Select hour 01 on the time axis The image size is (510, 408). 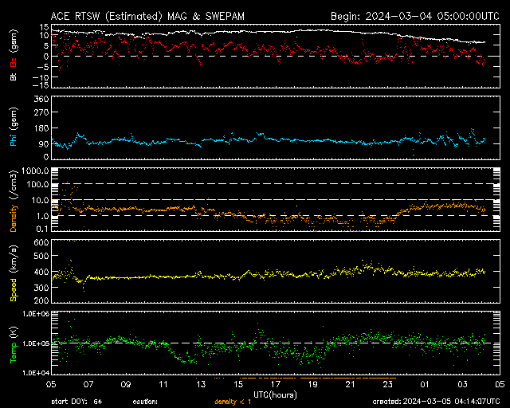(425, 384)
